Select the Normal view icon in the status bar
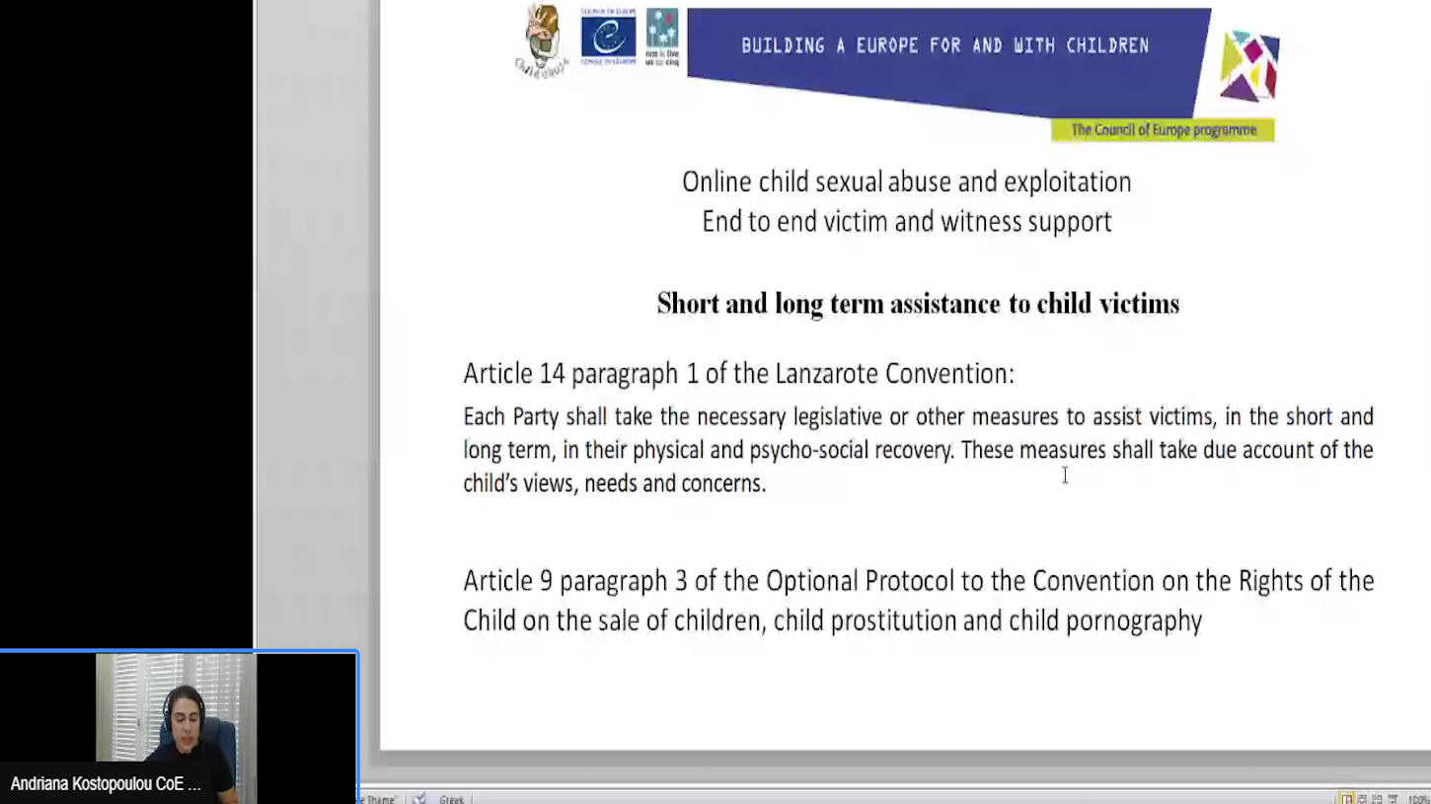1431x804 pixels. pos(1346,799)
